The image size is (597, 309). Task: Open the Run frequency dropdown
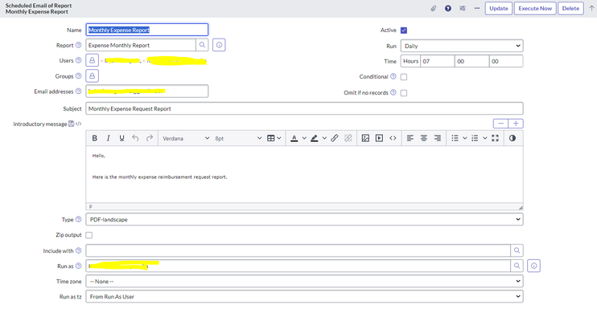(x=462, y=46)
